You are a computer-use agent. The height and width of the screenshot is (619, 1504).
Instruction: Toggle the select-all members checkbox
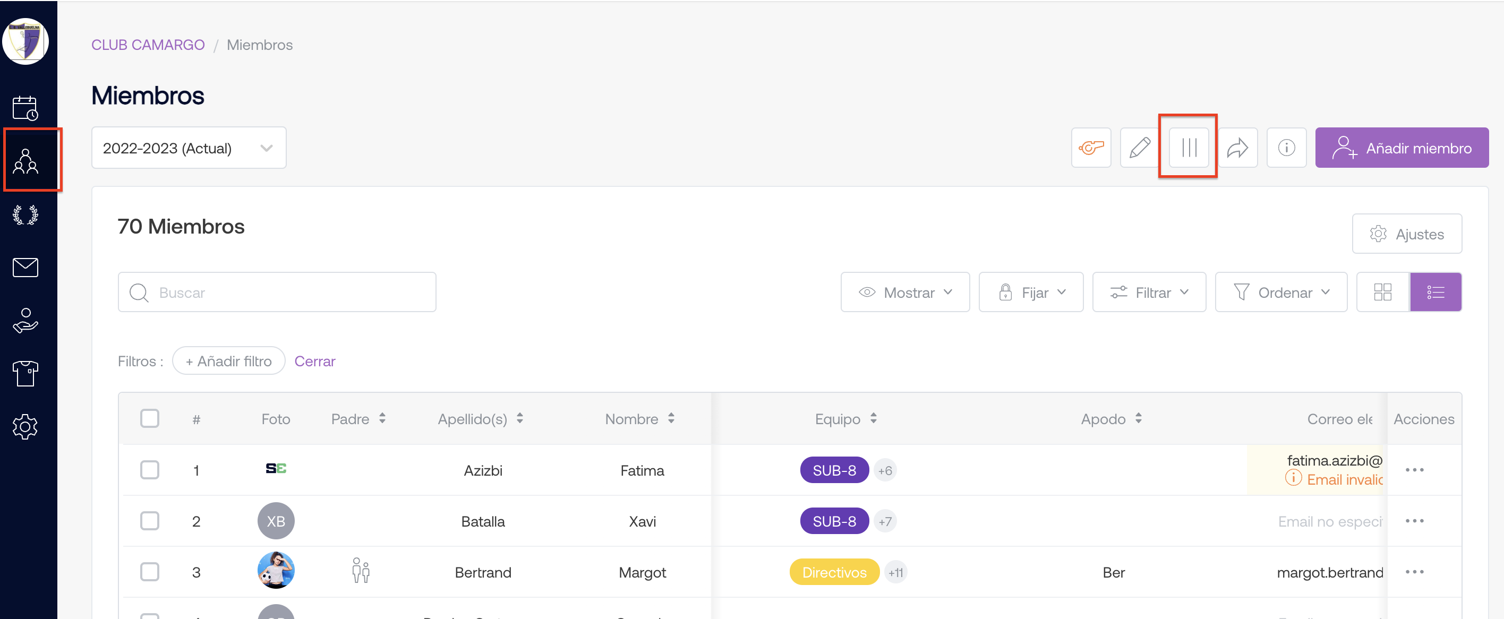coord(149,418)
